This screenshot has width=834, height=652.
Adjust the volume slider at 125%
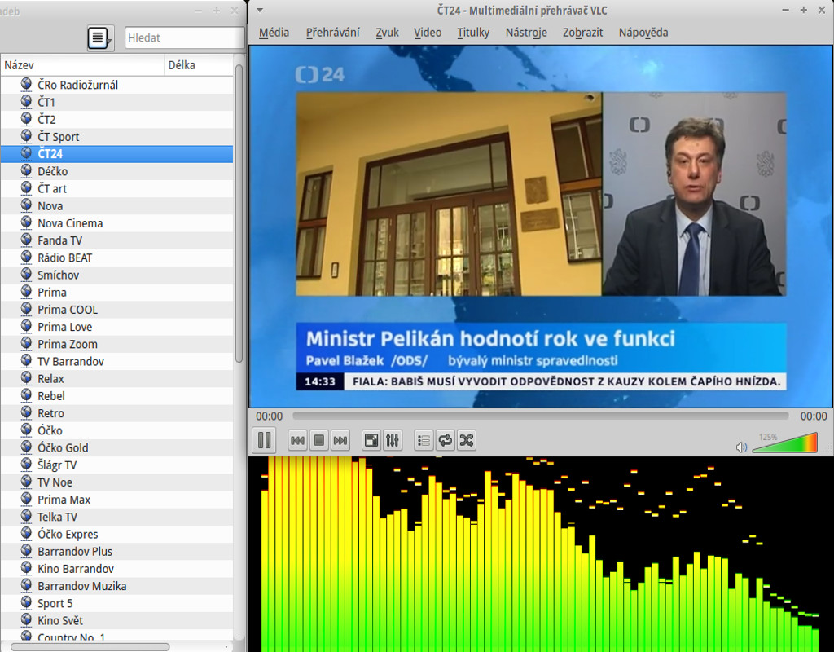(784, 445)
